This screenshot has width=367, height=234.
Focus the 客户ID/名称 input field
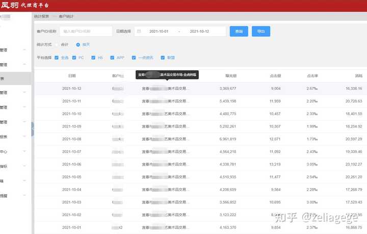pyautogui.click(x=86, y=32)
